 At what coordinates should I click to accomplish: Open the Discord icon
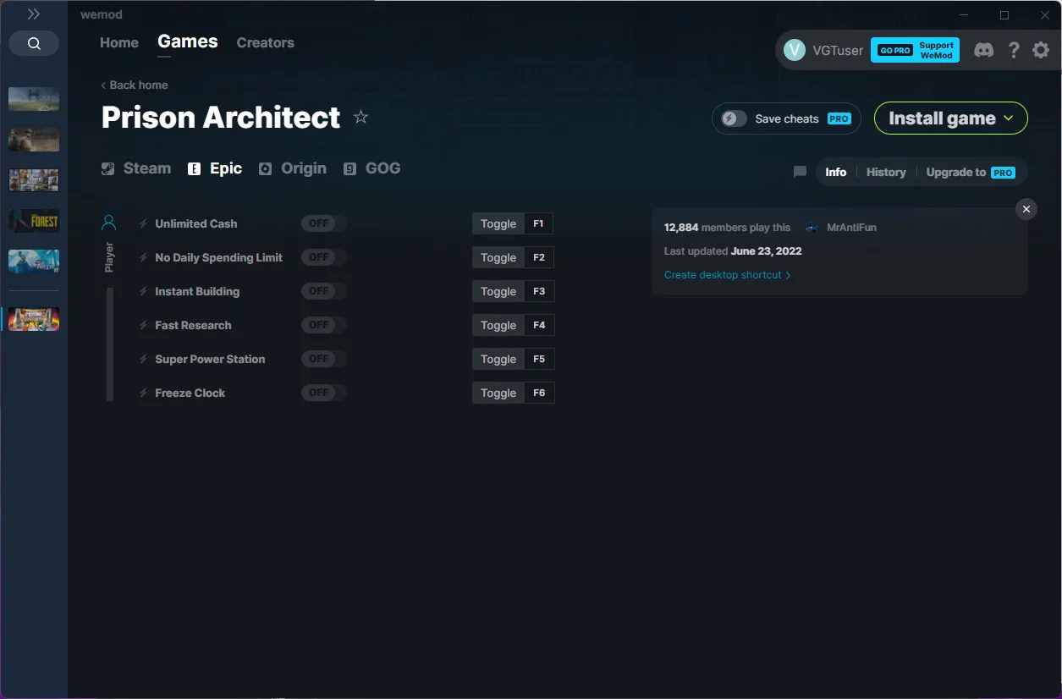[x=984, y=50]
